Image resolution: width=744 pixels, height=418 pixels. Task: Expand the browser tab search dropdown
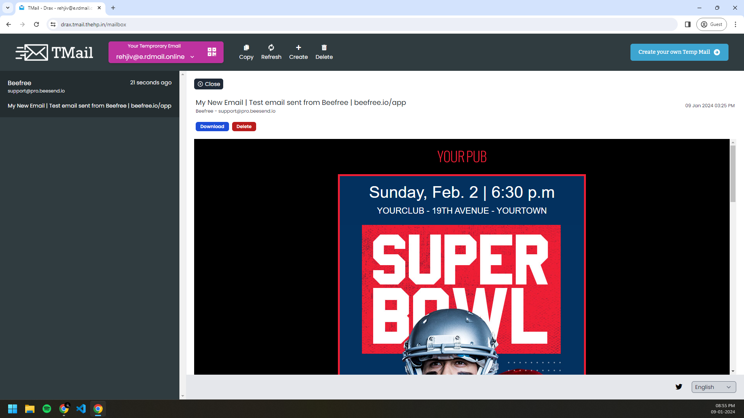click(7, 8)
